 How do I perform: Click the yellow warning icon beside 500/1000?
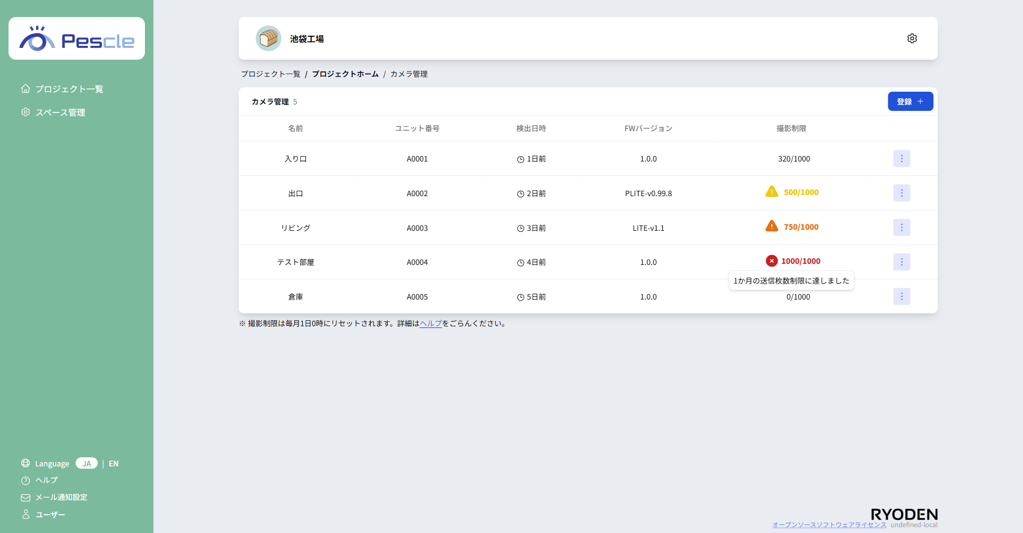tap(772, 192)
